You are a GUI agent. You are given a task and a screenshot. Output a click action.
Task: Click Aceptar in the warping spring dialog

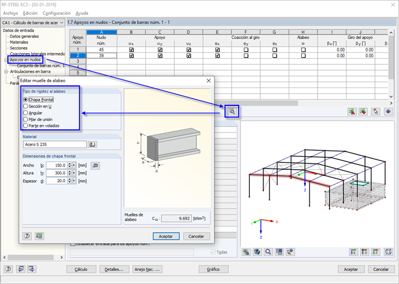166,236
